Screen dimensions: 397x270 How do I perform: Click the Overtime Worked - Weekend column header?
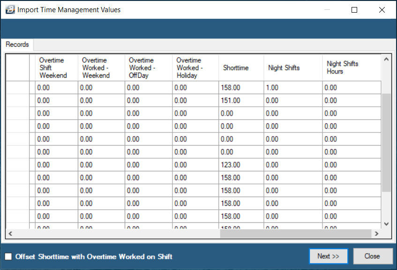101,68
